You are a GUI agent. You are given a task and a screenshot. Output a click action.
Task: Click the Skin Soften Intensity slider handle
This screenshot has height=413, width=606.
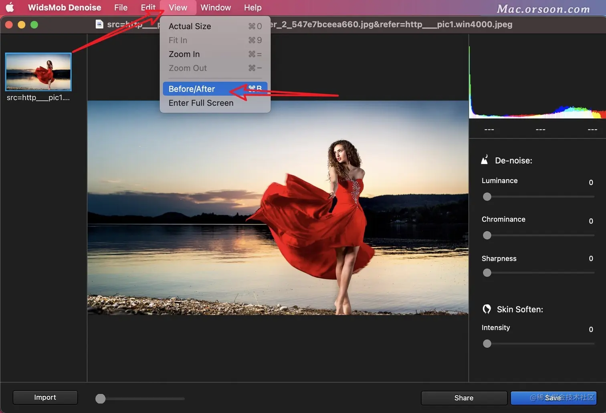[487, 344]
